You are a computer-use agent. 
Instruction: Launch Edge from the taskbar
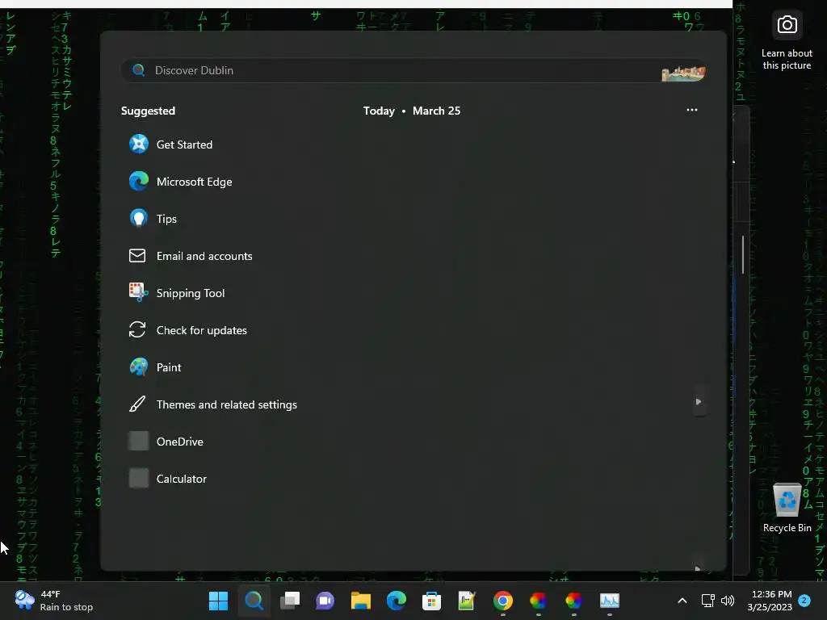click(396, 601)
